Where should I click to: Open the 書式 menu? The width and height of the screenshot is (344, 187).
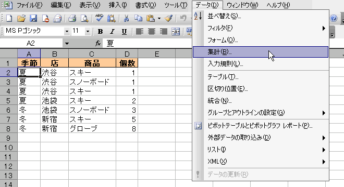(145, 5)
